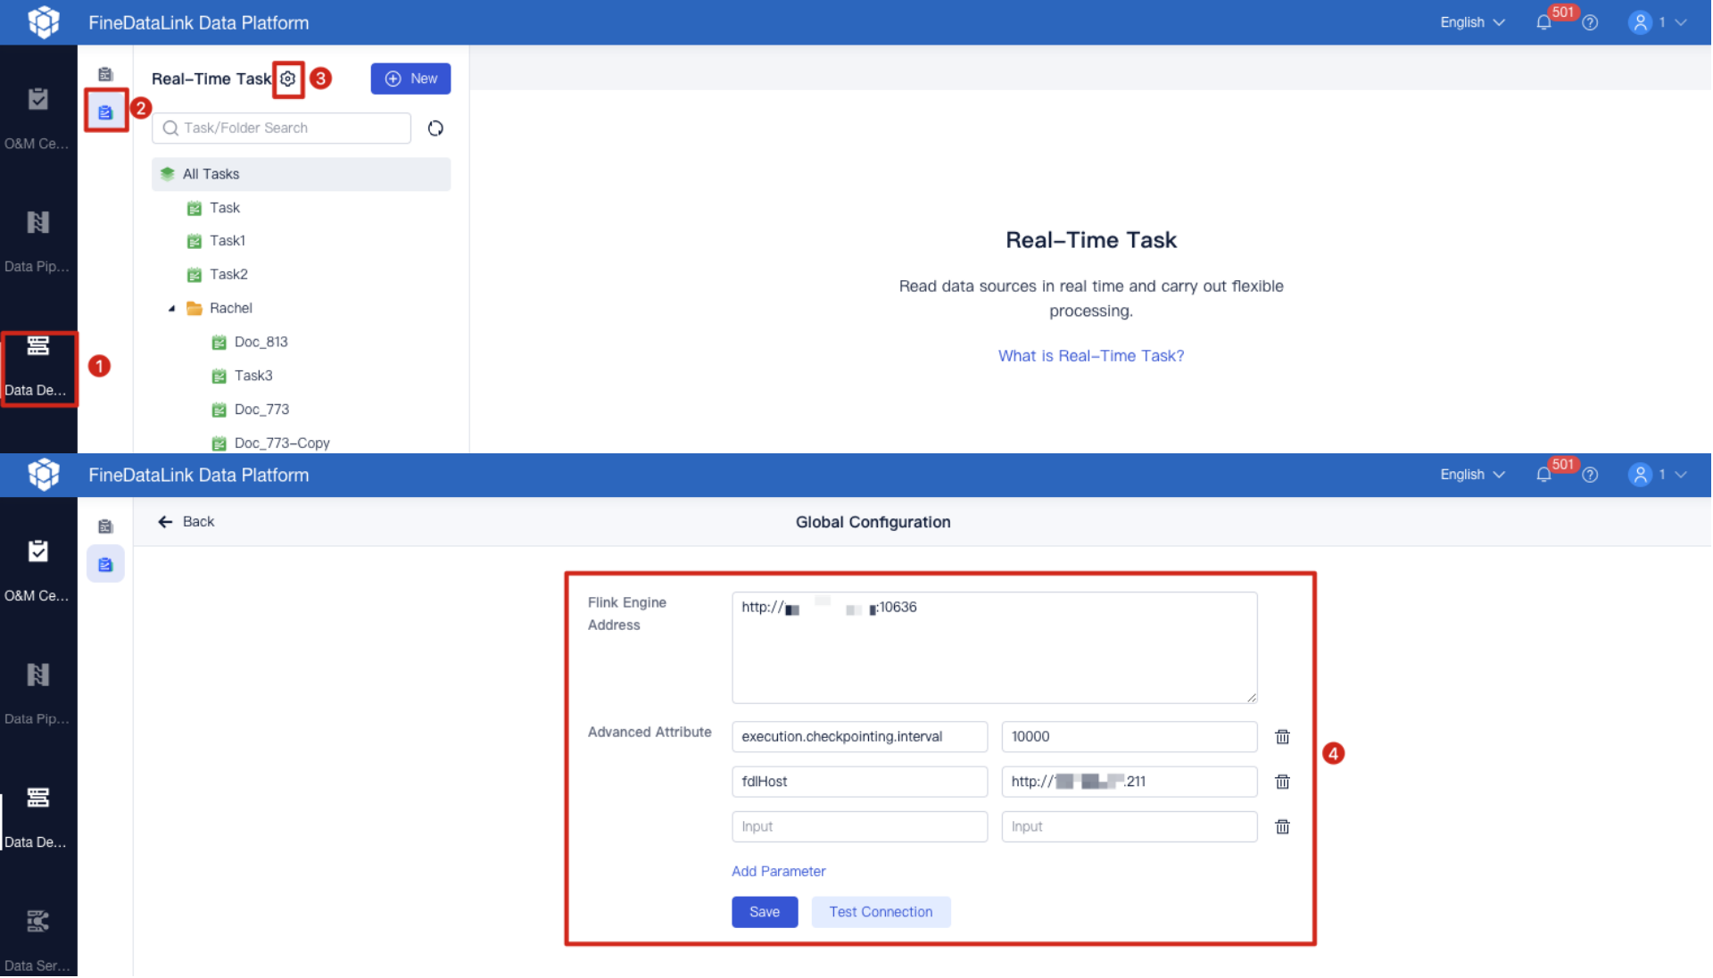Open user account menu in bottom header
Image resolution: width=1713 pixels, height=978 pixels.
pyautogui.click(x=1658, y=475)
